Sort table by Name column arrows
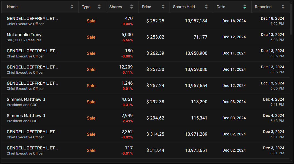 pyautogui.click(x=72, y=7)
